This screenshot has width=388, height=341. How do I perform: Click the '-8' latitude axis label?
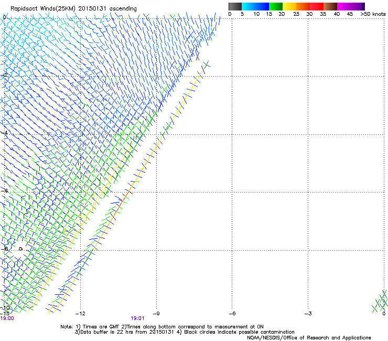click(x=5, y=249)
